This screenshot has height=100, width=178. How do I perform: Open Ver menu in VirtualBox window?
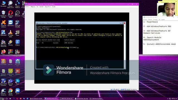tap(37, 7)
